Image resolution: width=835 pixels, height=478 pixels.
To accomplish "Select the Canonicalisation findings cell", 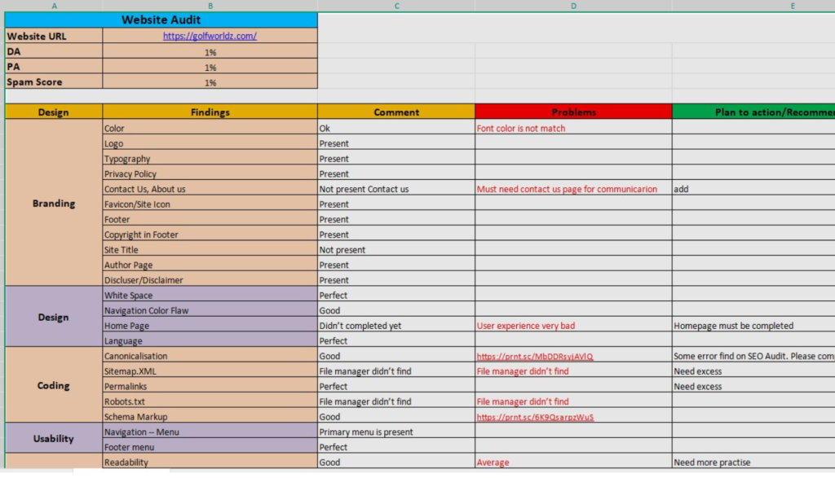I will (x=210, y=356).
